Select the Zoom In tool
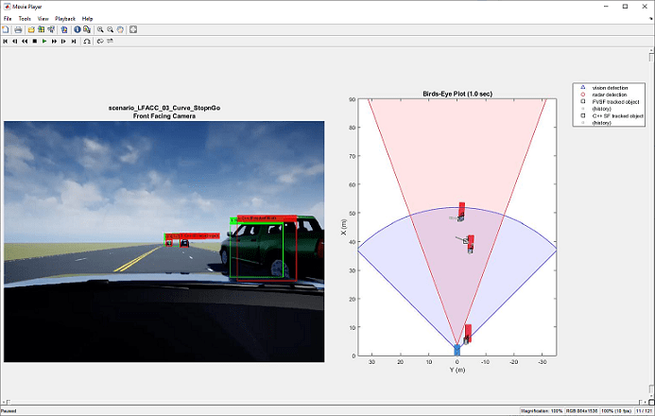Viewport: 655px width, 416px height. click(x=100, y=29)
